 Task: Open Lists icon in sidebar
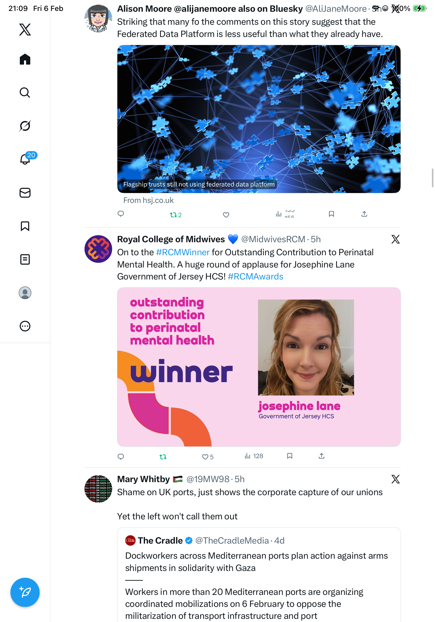pyautogui.click(x=25, y=259)
